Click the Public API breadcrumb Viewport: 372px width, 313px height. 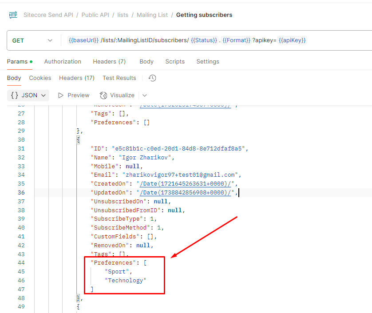(95, 15)
